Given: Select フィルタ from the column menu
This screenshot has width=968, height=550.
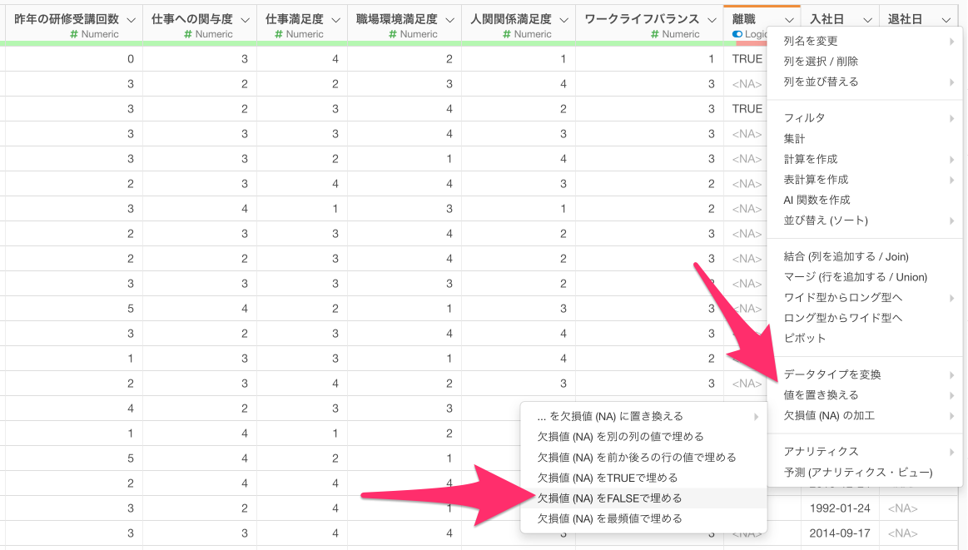Looking at the screenshot, I should click(x=805, y=118).
